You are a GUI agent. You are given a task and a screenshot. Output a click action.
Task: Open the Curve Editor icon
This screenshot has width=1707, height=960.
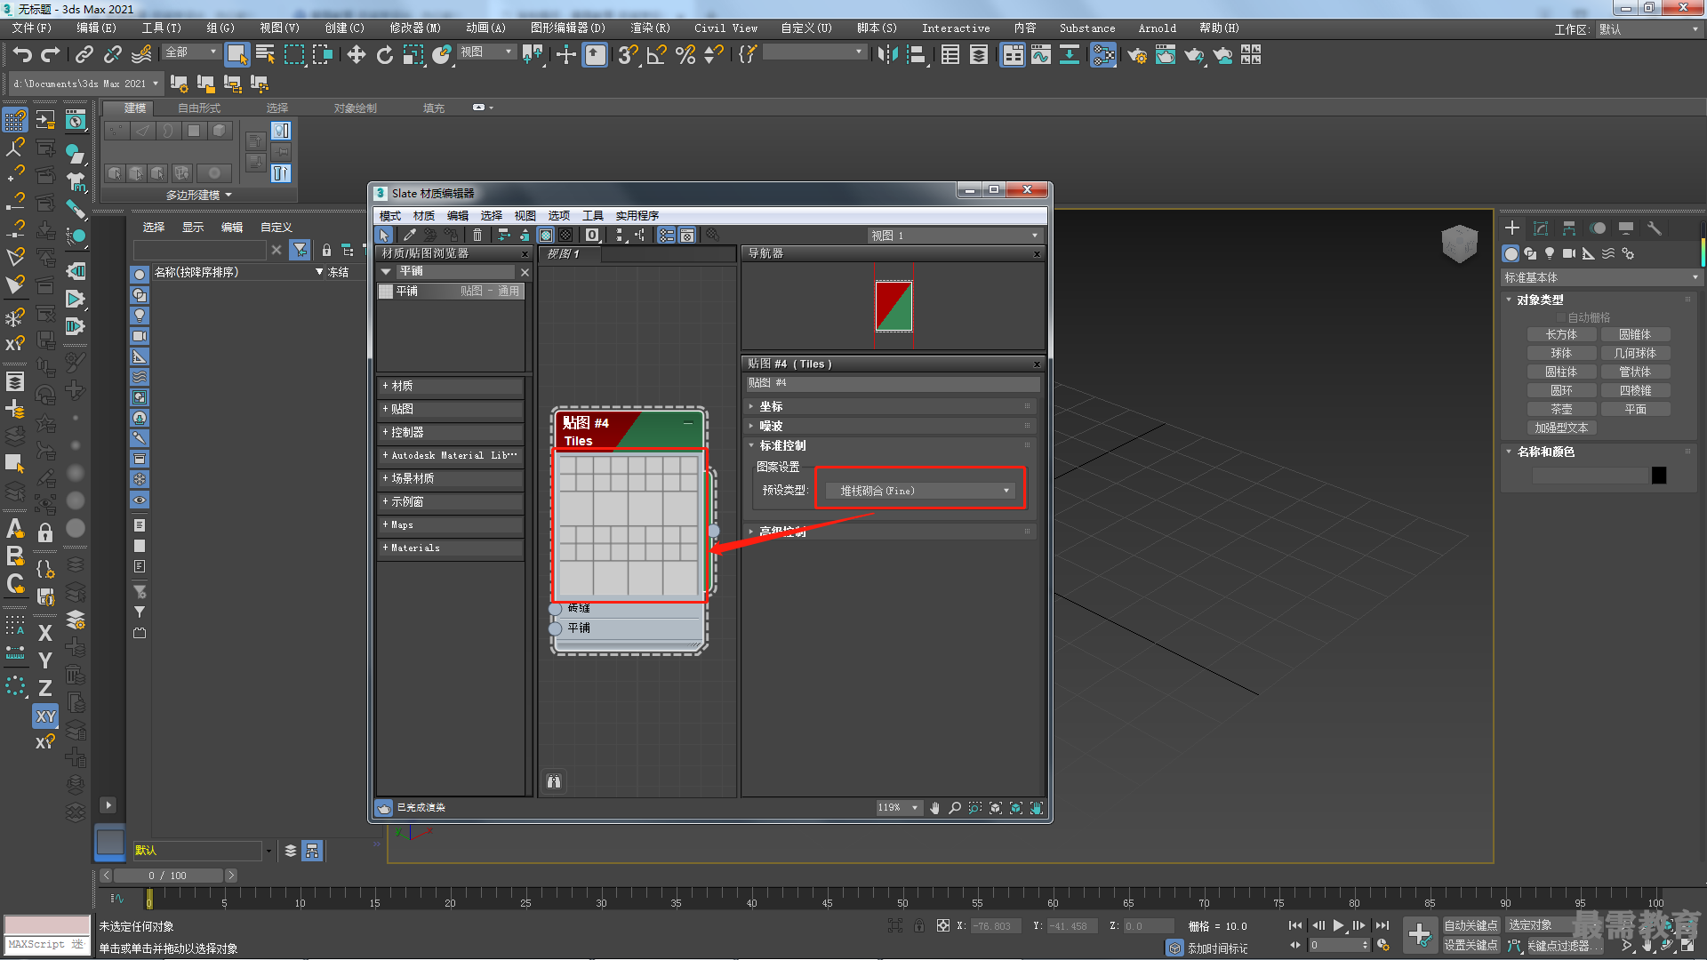coord(1041,55)
